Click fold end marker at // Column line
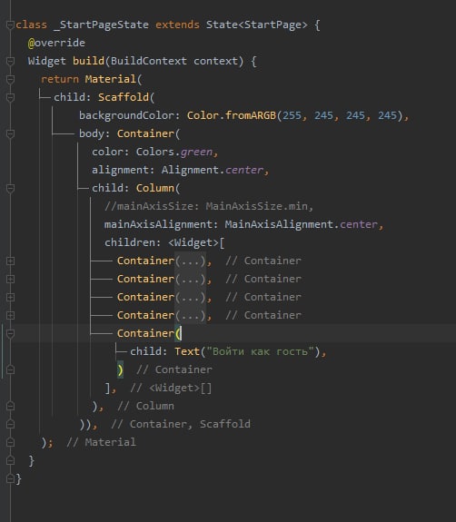Viewport: 456px width, 522px height. [x=10, y=406]
